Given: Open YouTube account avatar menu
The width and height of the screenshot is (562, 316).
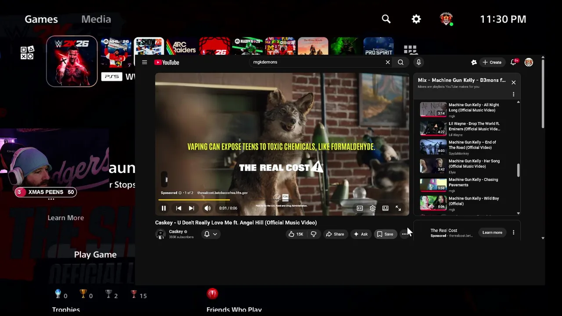Looking at the screenshot, I should [529, 62].
